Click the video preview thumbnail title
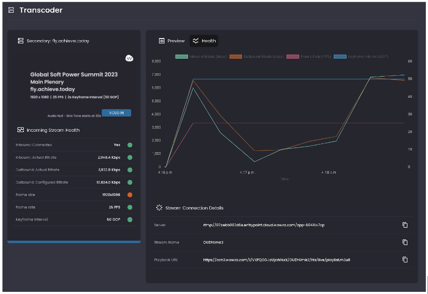This screenshot has width=428, height=294. (x=74, y=74)
